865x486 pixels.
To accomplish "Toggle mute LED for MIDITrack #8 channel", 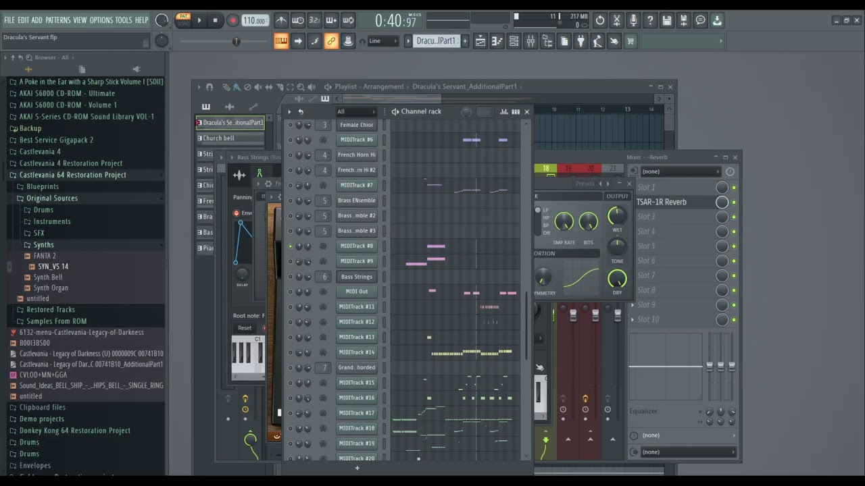I will coord(291,246).
